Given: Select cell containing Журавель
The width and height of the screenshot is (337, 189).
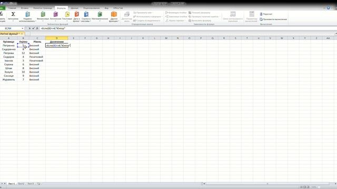Looking at the screenshot, I should [8, 79].
